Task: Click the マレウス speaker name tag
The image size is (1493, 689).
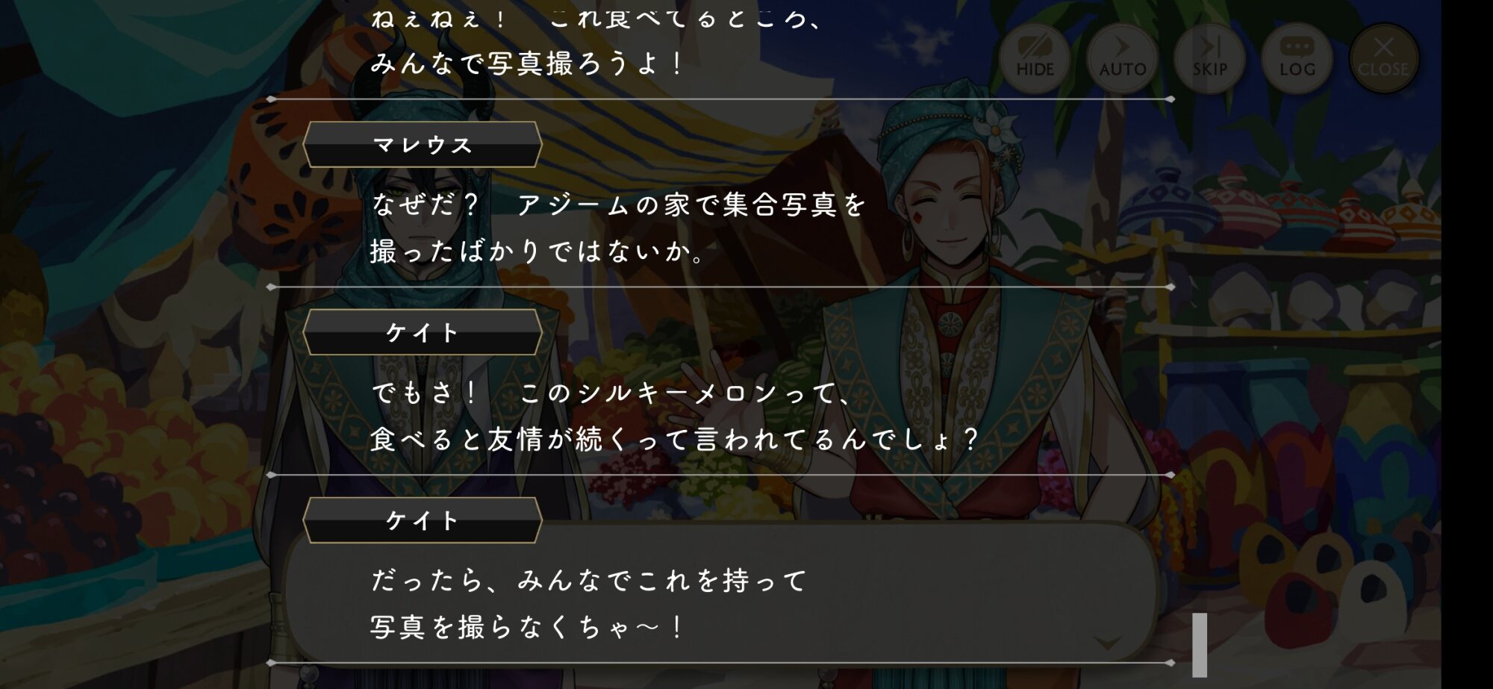Action: tap(423, 145)
